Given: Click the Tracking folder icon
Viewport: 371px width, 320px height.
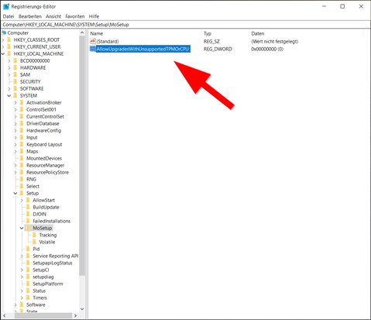Looking at the screenshot, I should point(34,235).
